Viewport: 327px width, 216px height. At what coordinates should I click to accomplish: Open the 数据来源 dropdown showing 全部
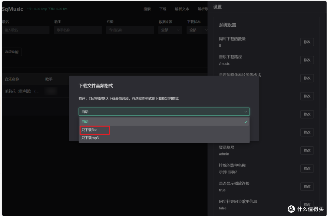point(170,30)
